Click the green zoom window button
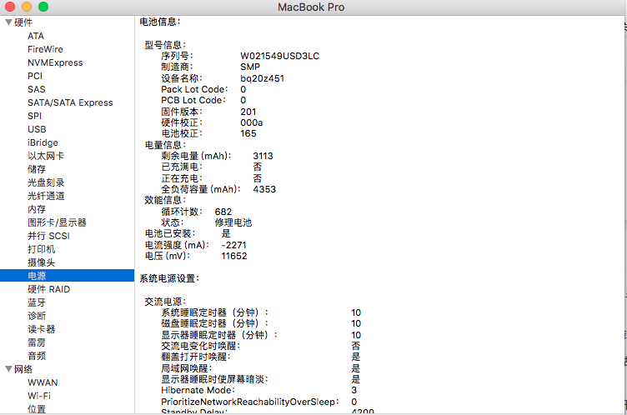Viewport: 627px width, 415px height. point(43,7)
